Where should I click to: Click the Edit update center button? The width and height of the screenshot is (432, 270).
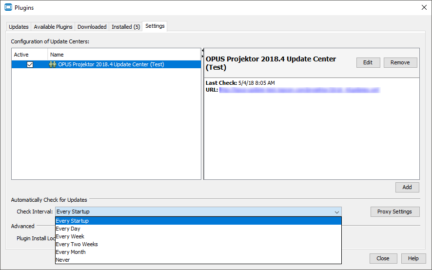368,62
